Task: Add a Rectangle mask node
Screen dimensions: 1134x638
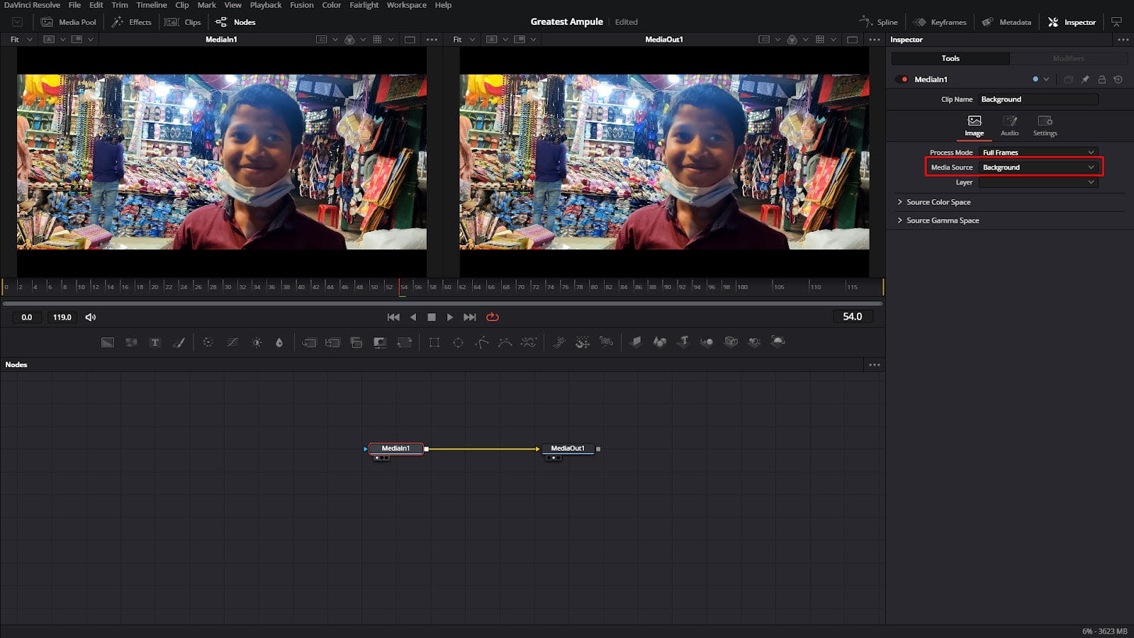Action: coord(433,342)
